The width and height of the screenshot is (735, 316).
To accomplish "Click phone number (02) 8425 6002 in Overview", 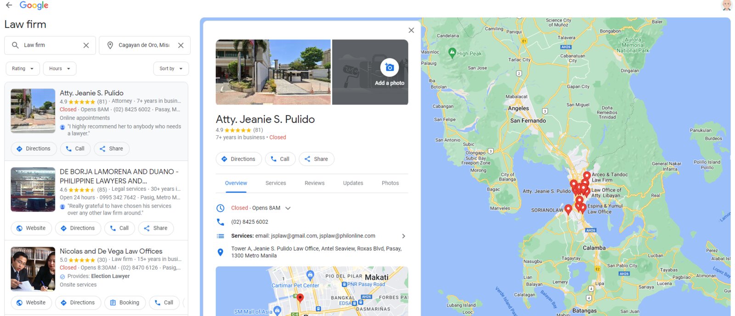I will pos(250,222).
